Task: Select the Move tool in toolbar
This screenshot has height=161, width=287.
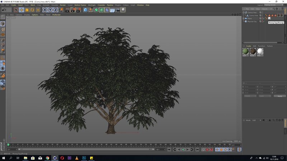Action: pyautogui.click(x=21, y=10)
